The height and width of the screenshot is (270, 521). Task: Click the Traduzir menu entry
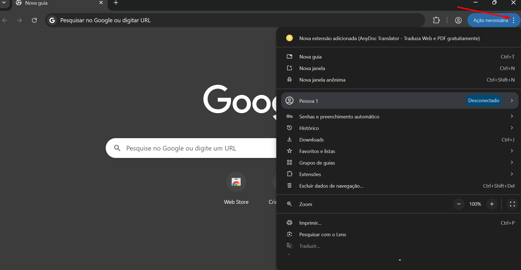click(399, 246)
